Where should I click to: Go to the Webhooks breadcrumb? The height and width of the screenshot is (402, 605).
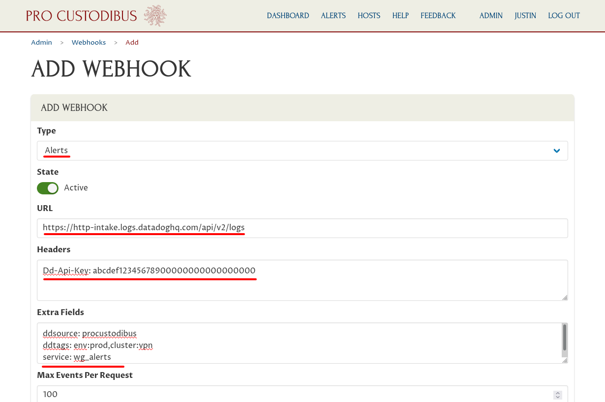click(x=89, y=43)
